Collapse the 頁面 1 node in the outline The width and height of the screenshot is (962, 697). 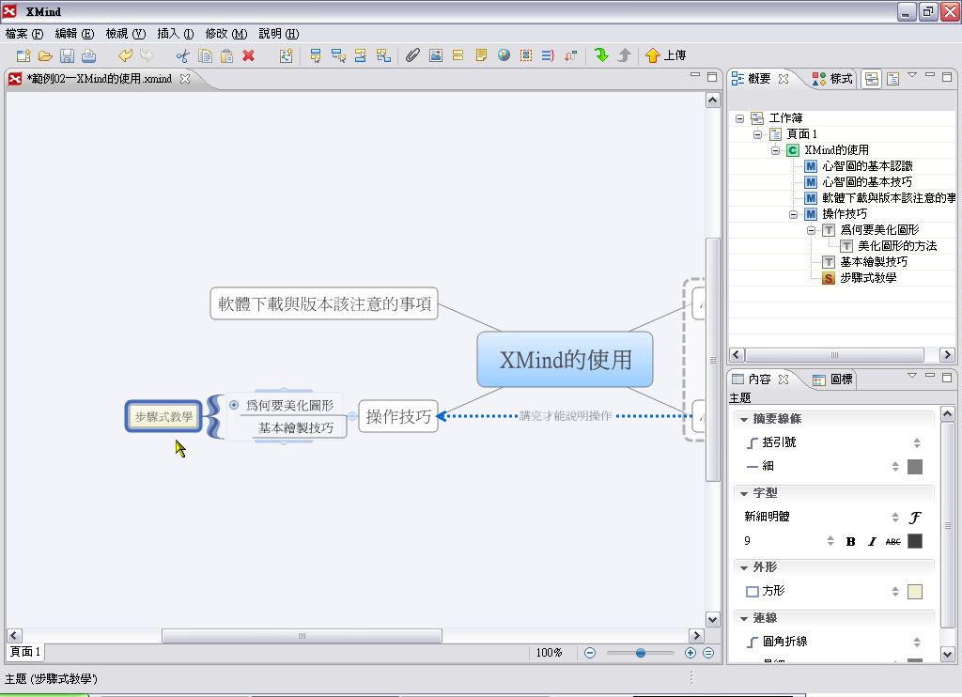tap(758, 134)
